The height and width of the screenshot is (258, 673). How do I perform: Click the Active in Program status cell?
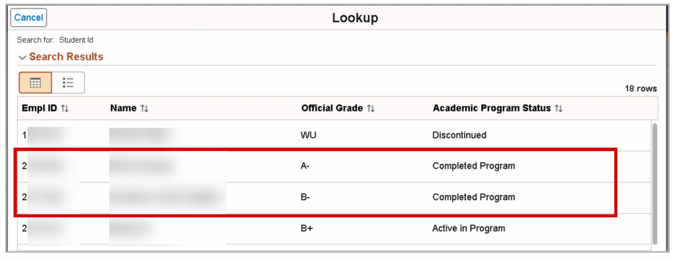click(469, 228)
